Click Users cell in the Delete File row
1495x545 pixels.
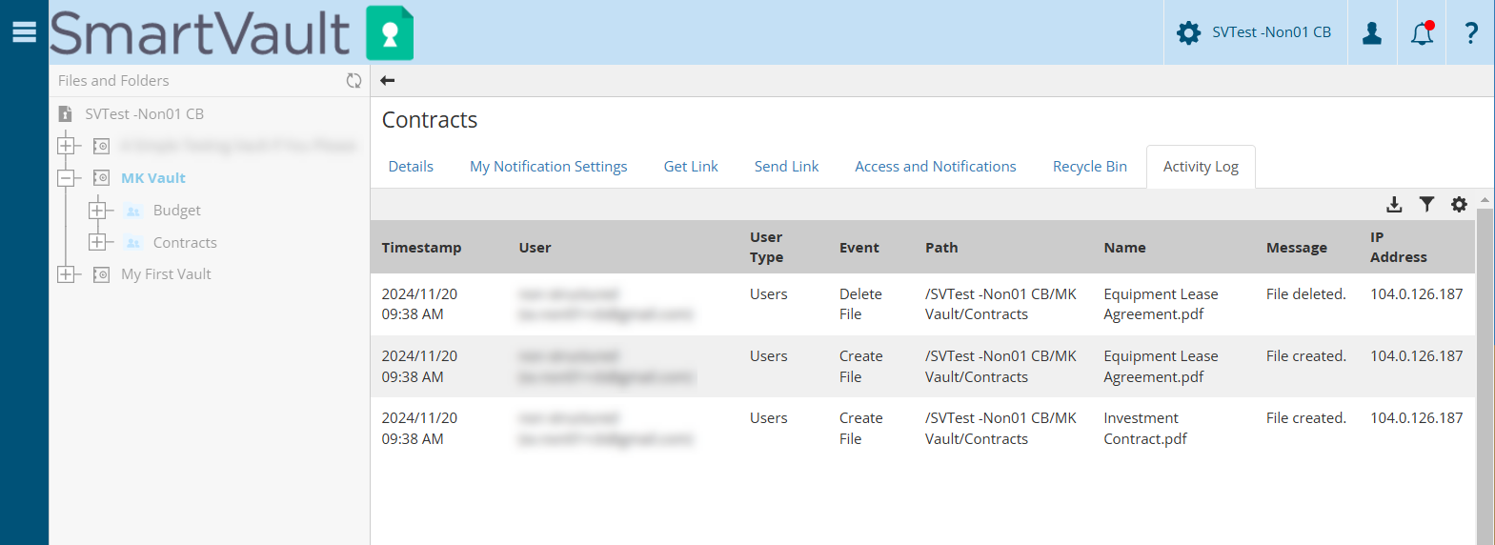click(768, 294)
